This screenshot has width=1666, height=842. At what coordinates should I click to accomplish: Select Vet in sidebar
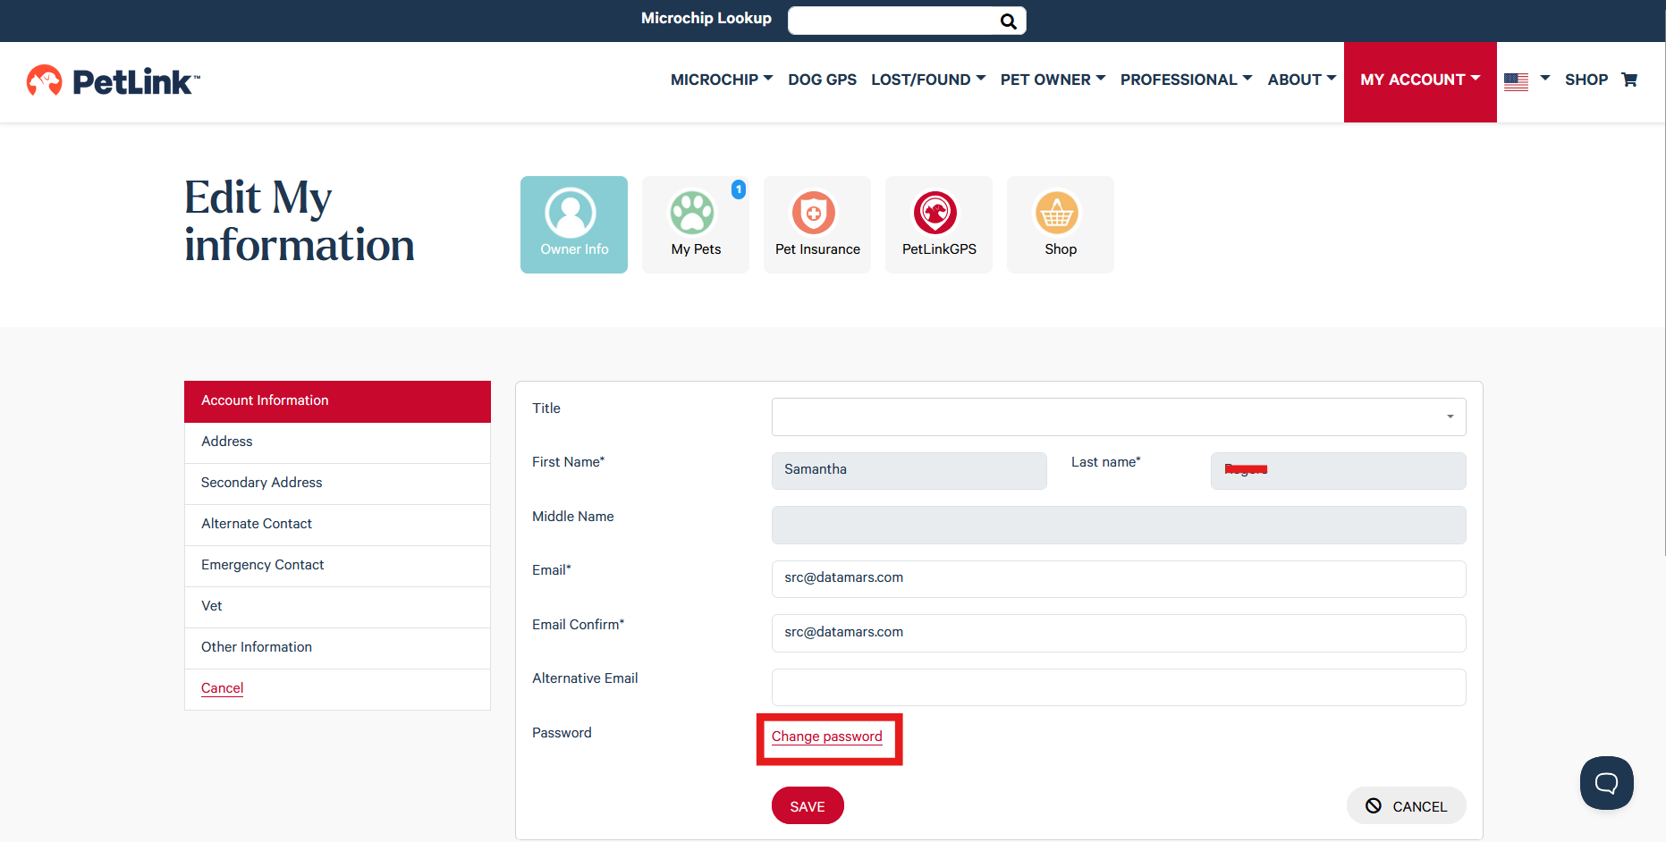[337, 607]
